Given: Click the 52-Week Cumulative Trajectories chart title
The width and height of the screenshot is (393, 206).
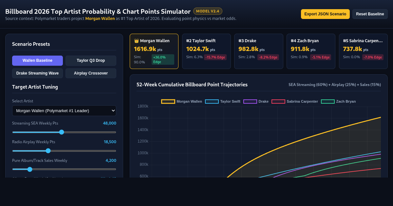Looking at the screenshot, I should point(192,85).
